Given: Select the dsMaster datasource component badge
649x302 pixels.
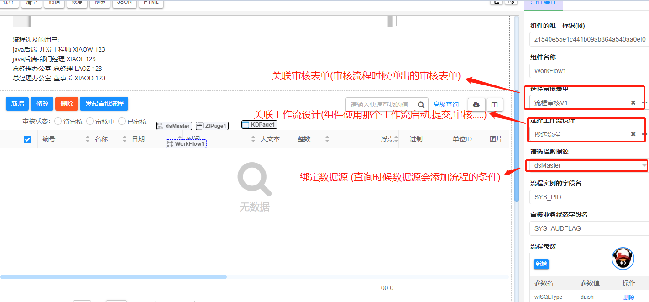Looking at the screenshot, I should pos(174,126).
